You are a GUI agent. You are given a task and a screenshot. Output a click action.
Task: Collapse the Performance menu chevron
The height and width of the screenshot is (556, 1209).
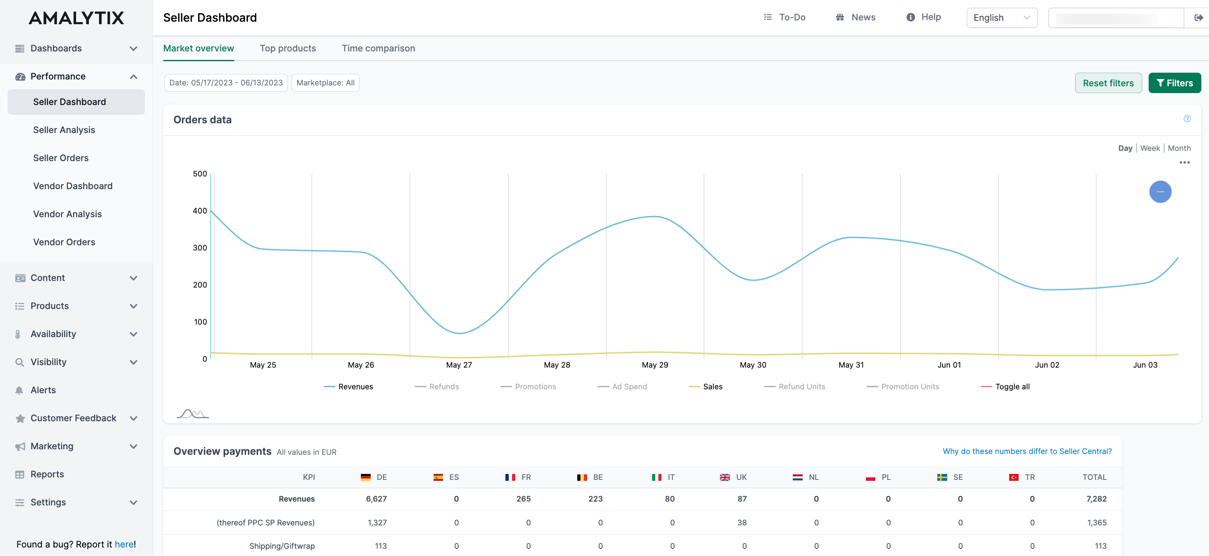pos(133,77)
